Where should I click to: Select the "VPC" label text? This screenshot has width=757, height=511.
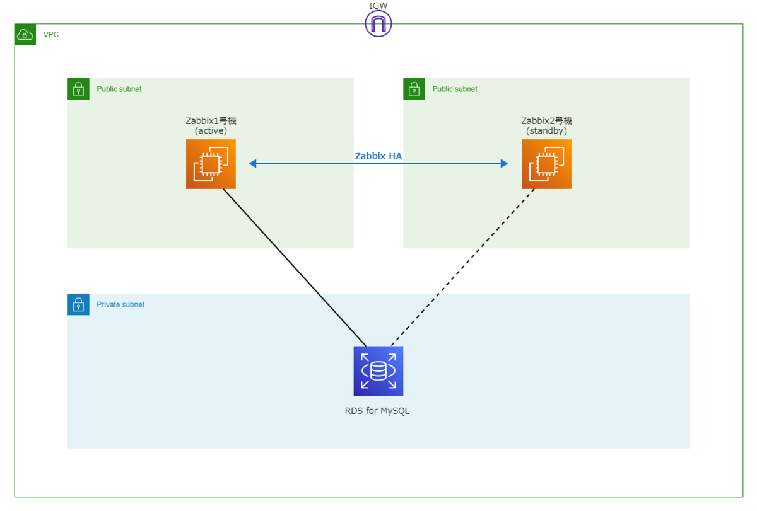click(51, 35)
